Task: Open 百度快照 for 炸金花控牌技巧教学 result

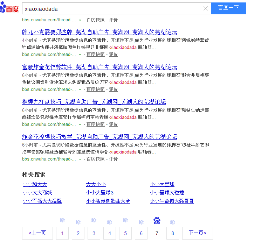Action: click(x=96, y=159)
